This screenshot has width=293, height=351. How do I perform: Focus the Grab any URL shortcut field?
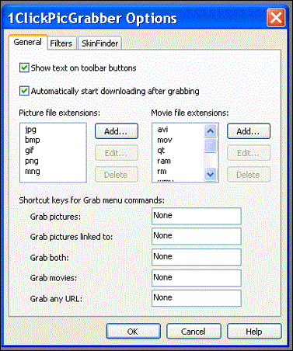[197, 298]
